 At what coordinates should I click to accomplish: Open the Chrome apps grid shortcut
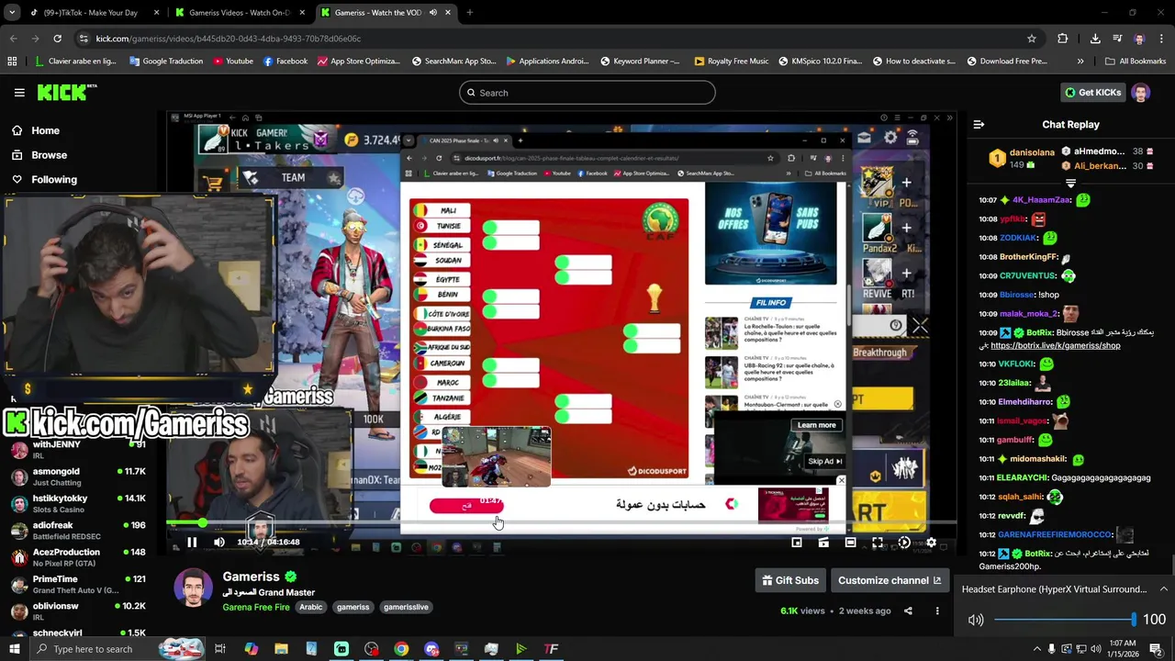coord(12,62)
